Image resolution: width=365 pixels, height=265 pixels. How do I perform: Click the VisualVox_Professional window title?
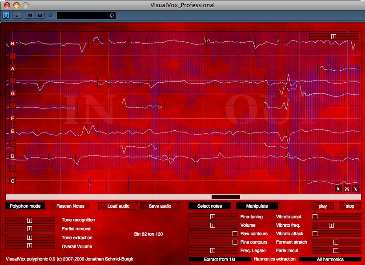pos(182,5)
